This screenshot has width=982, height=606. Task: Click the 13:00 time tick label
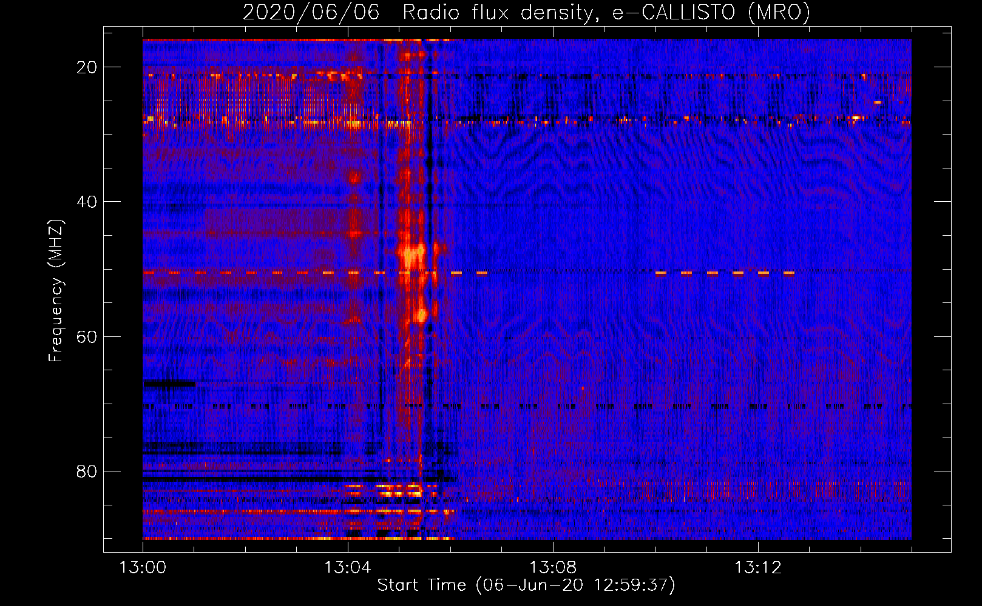[143, 568]
